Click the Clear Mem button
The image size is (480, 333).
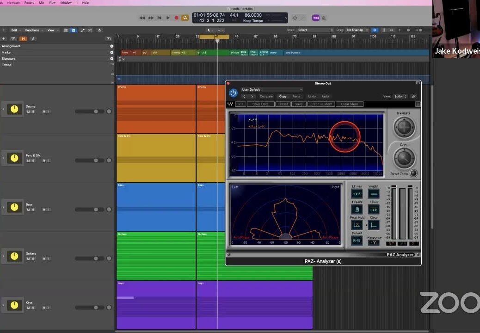pyautogui.click(x=349, y=104)
